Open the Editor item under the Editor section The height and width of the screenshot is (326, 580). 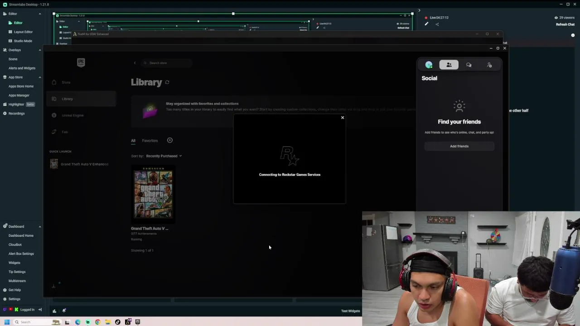click(18, 23)
